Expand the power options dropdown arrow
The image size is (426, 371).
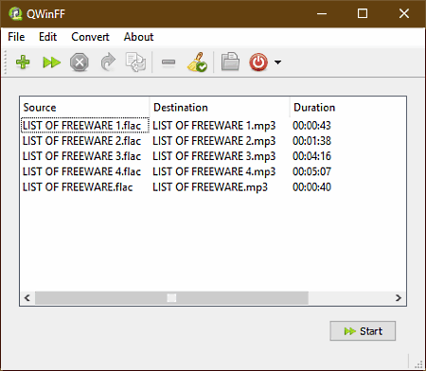[x=277, y=62]
